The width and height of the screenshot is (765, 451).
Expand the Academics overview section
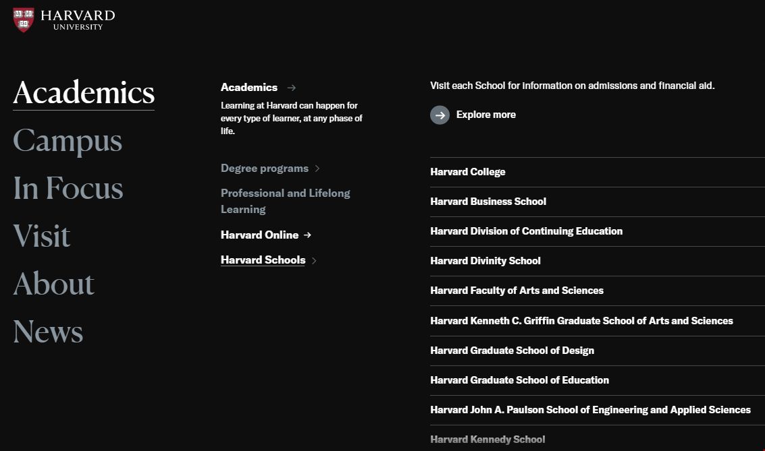tap(248, 87)
